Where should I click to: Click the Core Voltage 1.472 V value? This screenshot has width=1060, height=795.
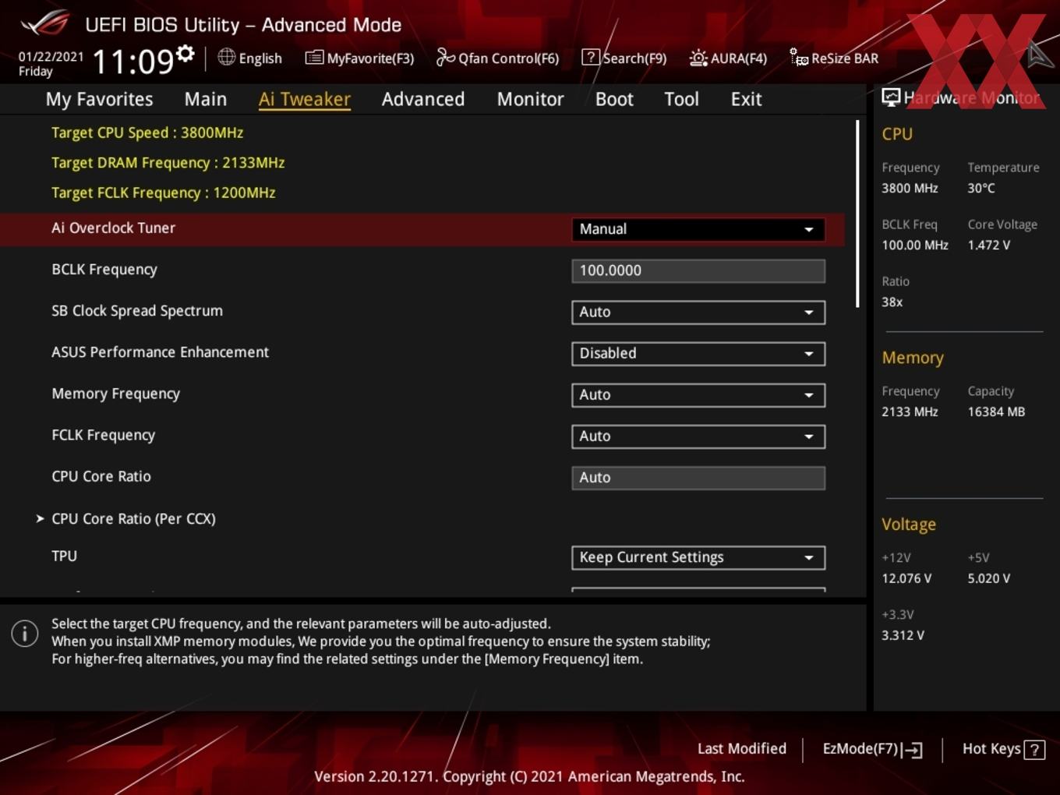(988, 245)
